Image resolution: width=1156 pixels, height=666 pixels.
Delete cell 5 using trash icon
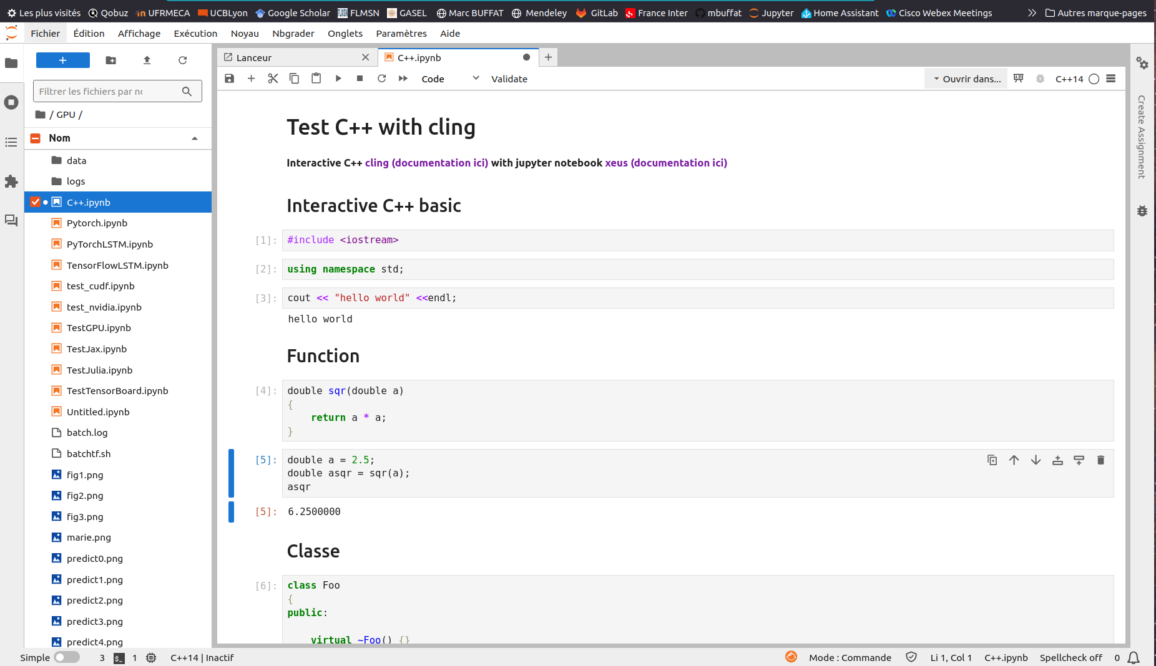1100,460
